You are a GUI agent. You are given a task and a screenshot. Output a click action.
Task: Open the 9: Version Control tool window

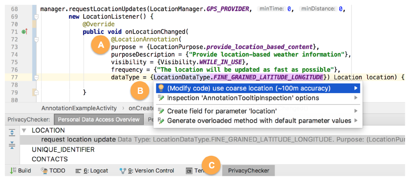(147, 171)
